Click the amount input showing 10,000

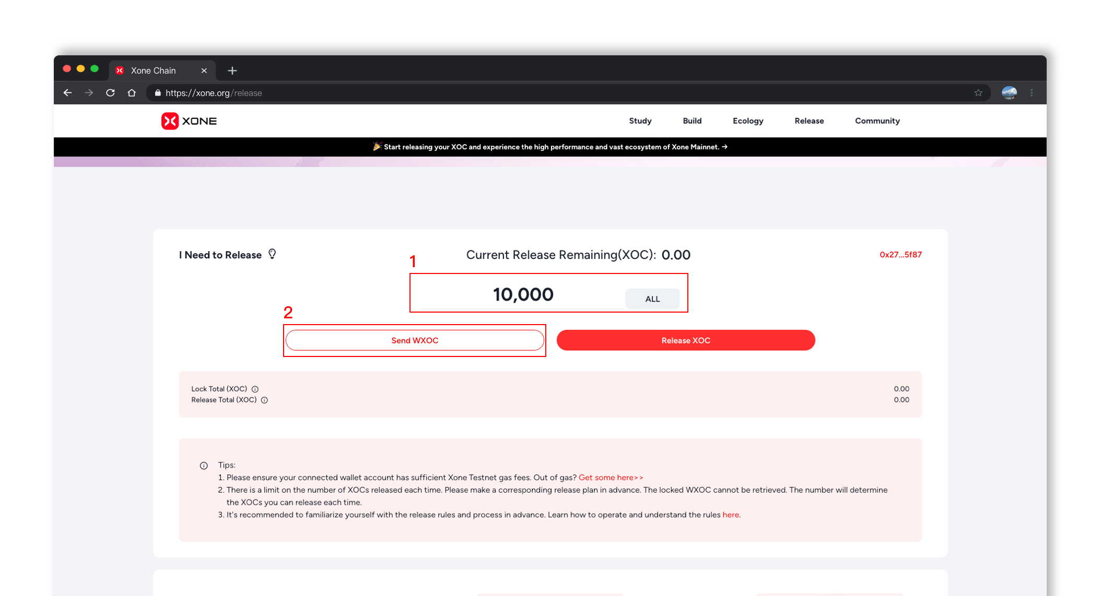522,294
